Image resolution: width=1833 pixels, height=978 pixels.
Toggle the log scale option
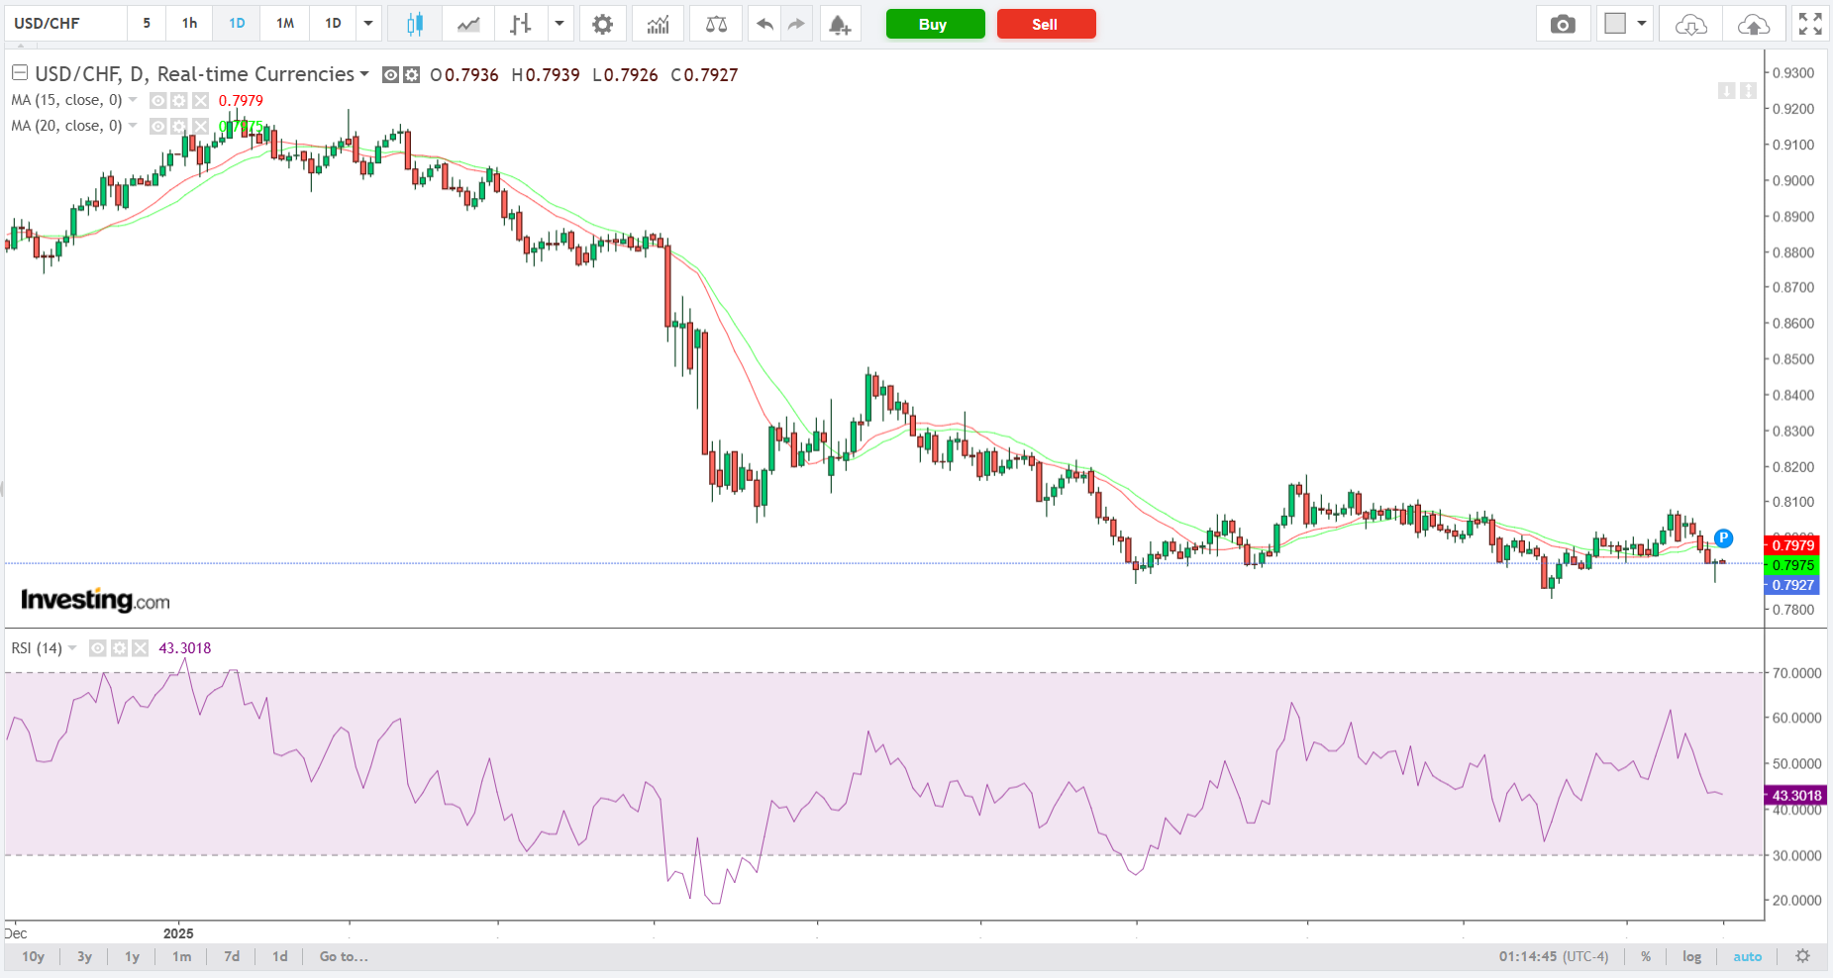click(1691, 956)
